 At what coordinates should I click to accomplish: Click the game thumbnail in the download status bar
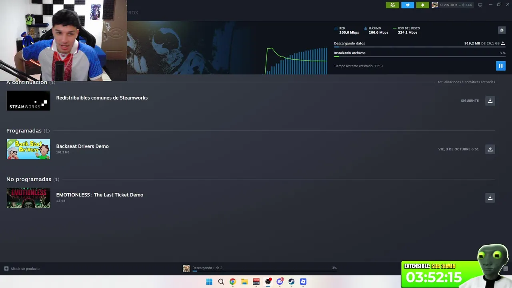tap(186, 268)
